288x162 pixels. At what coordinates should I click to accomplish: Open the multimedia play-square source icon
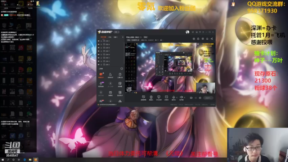tap(166, 97)
